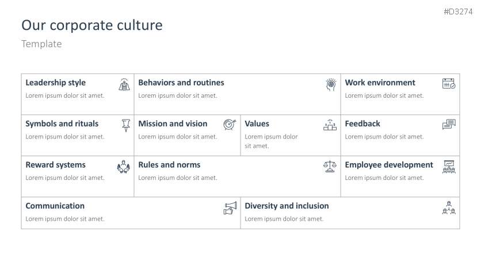Screen dimensions: 481x270
Task: Click the 'Template' subtitle text
Action: 41,44
